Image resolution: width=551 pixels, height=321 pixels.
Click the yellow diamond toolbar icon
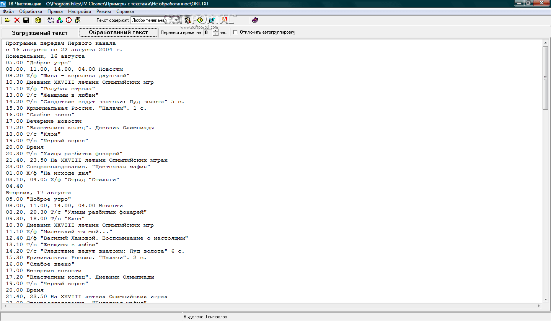(x=200, y=20)
